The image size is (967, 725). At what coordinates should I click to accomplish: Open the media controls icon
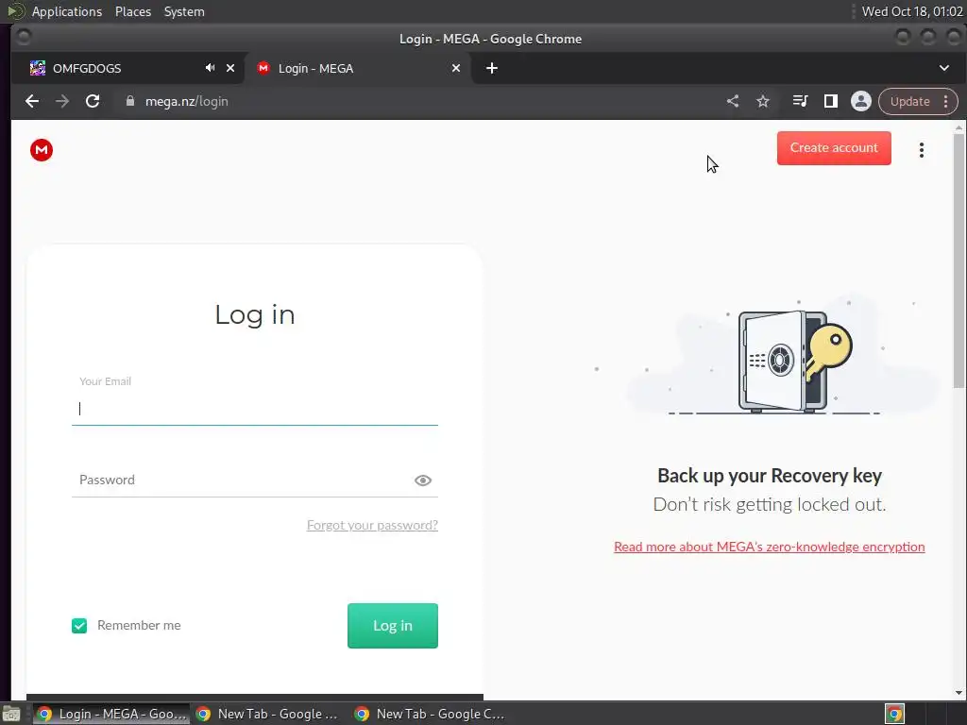800,101
